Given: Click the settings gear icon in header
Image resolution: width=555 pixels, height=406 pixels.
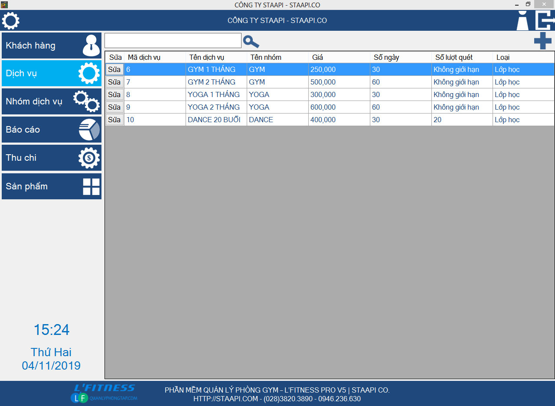Looking at the screenshot, I should tap(11, 21).
